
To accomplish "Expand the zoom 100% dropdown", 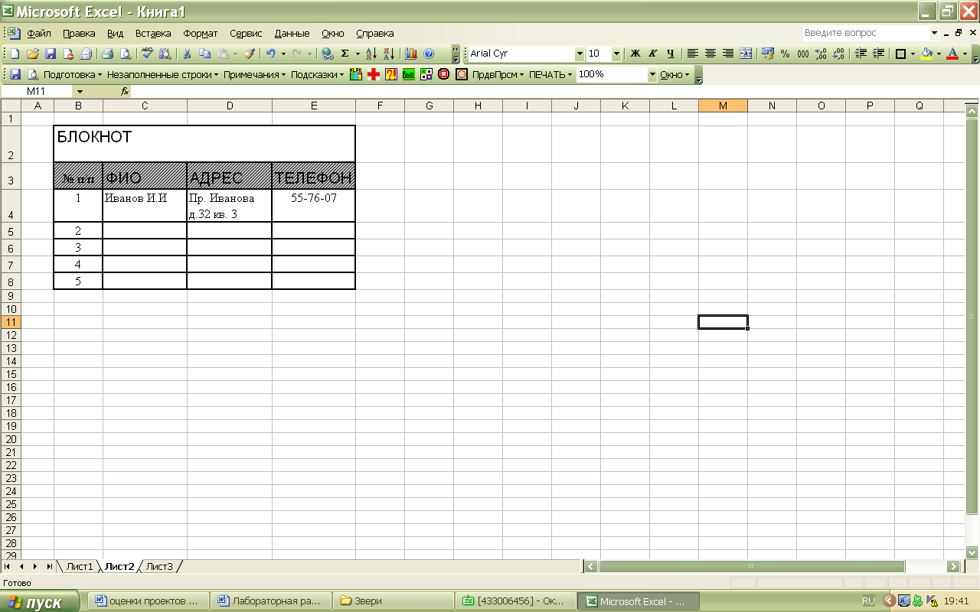I will coord(652,74).
